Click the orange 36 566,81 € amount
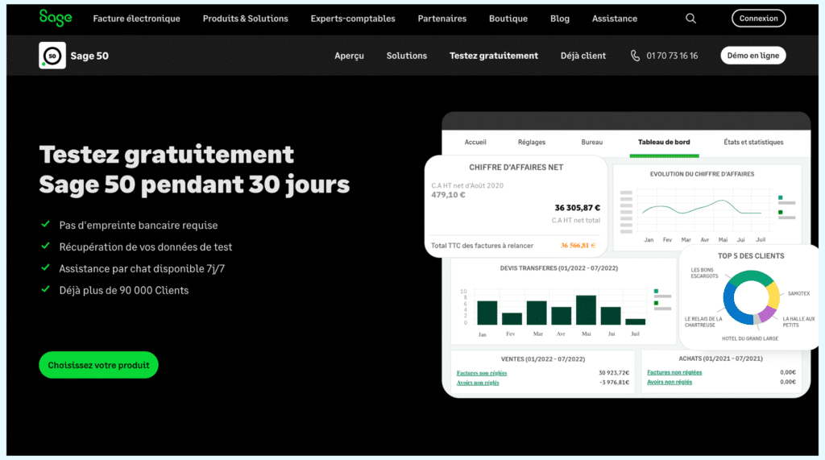This screenshot has height=460, width=825. click(578, 245)
